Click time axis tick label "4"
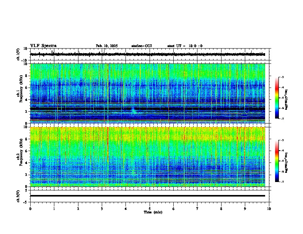This screenshot has height=234, width=303. pyautogui.click(x=126, y=209)
